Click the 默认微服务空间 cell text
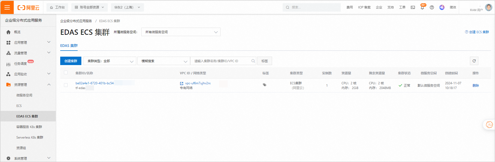 click(x=428, y=85)
